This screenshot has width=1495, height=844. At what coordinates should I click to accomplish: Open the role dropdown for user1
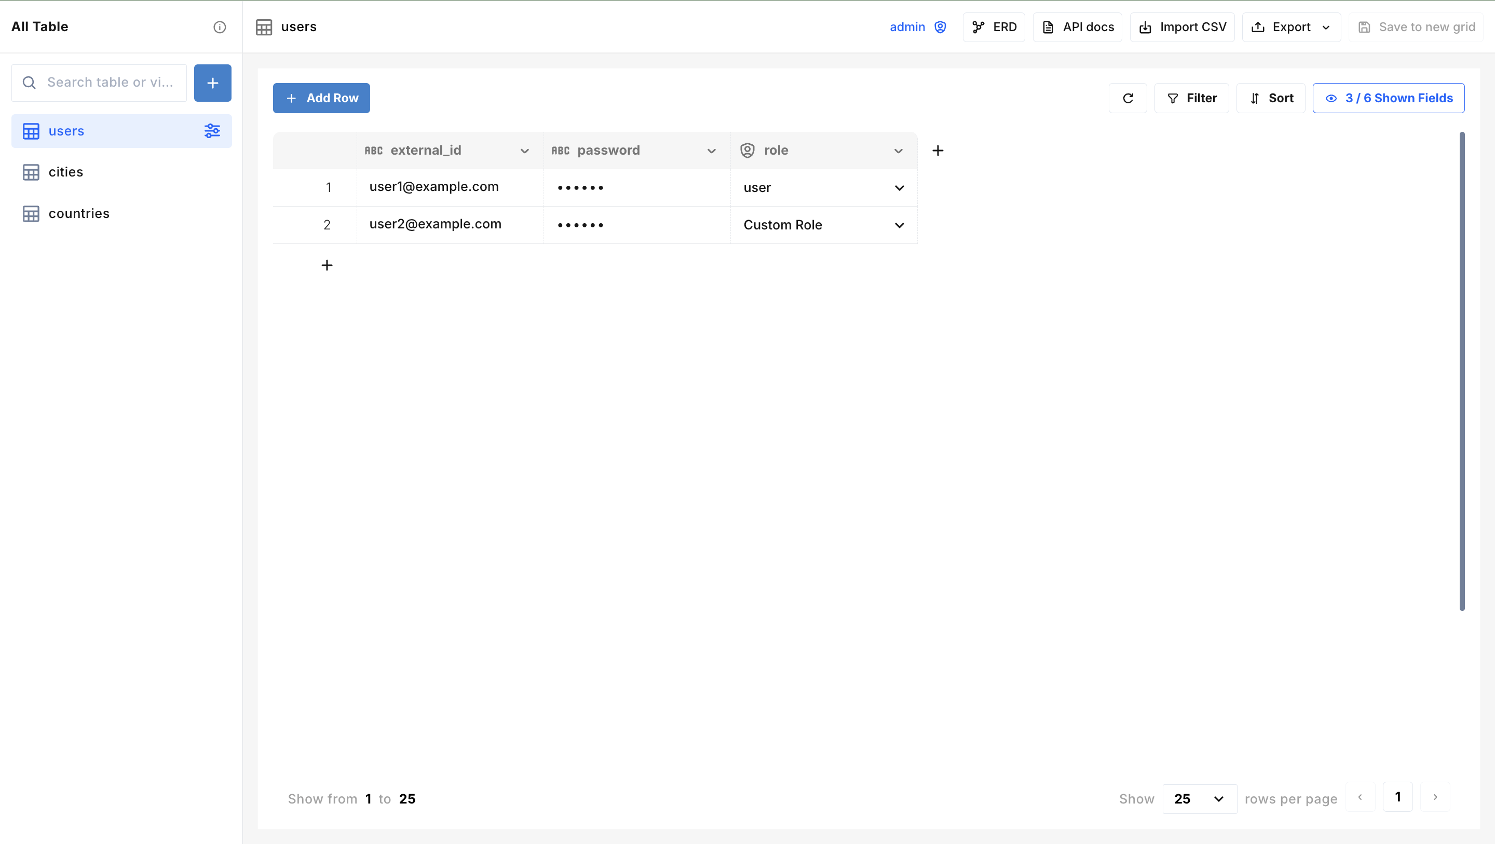coord(899,187)
